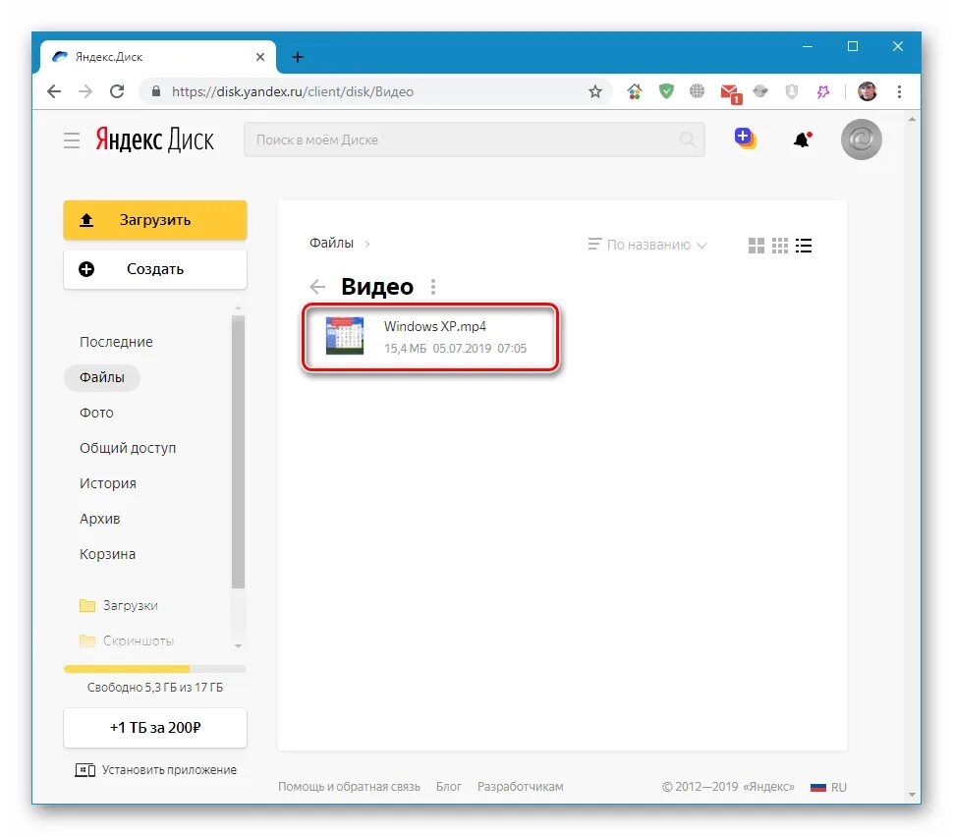953x836 pixels.
Task: Close the Яндекс.Диск tab
Action: tap(260, 57)
